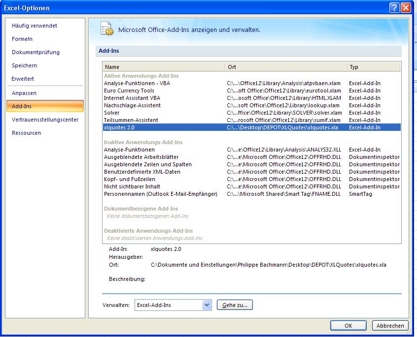Open the Vertrauensstellungscenter page
The image size is (417, 337).
[x=45, y=120]
